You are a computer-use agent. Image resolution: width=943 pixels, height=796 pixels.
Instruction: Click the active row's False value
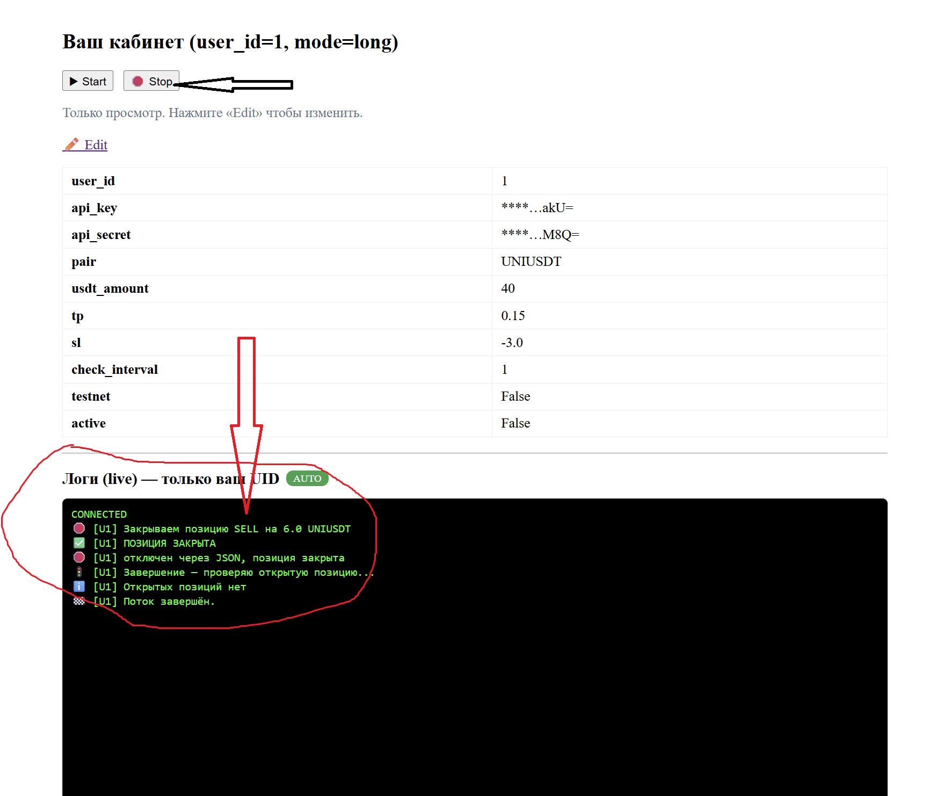pyautogui.click(x=515, y=423)
